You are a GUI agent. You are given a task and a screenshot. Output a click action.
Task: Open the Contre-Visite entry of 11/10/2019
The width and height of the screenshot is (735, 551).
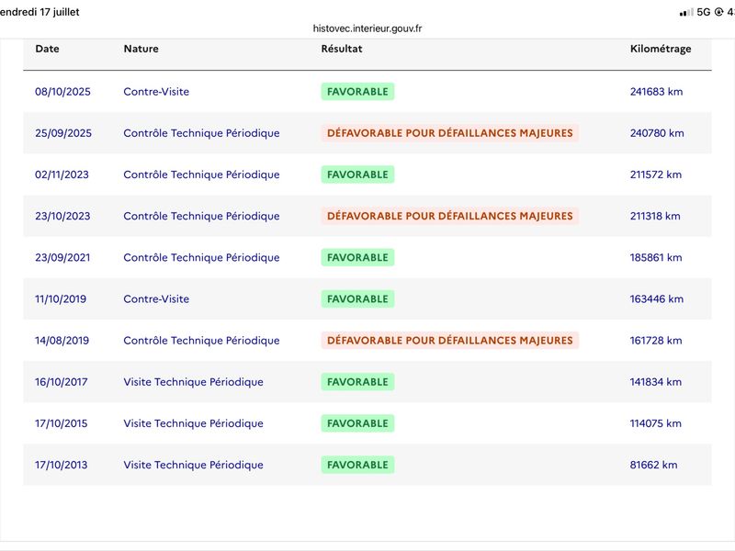(156, 299)
